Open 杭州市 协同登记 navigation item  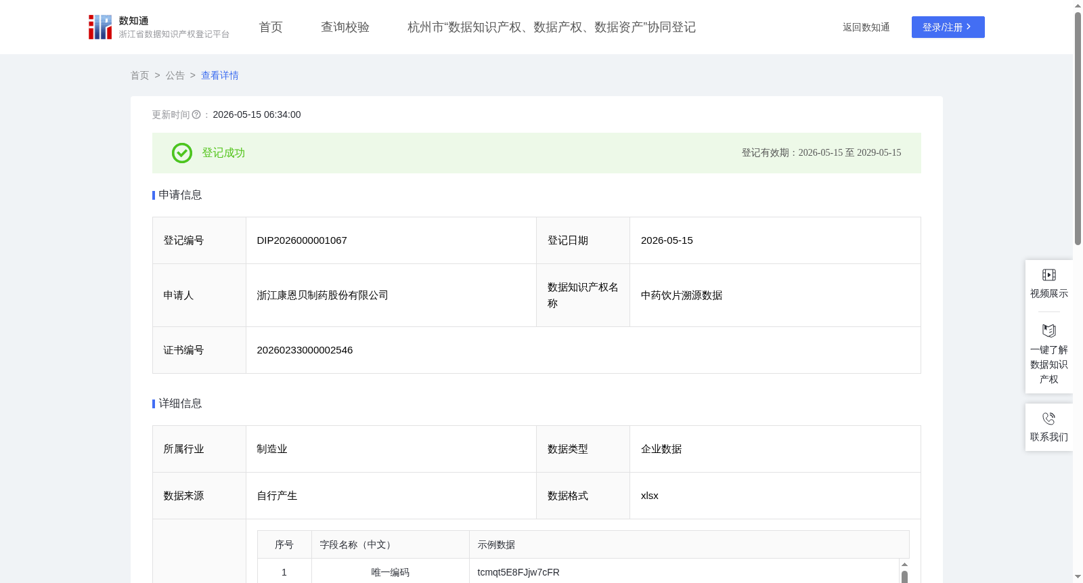tap(552, 27)
